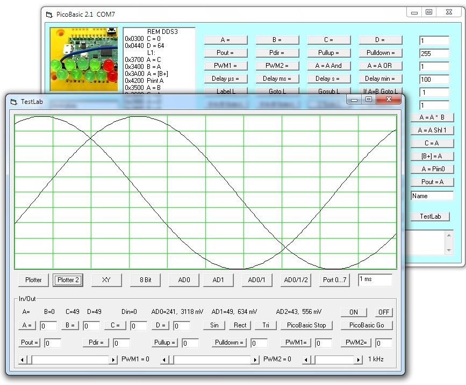Open TestLab from PicoBasic window
This screenshot has height=385, width=466.
(x=430, y=216)
